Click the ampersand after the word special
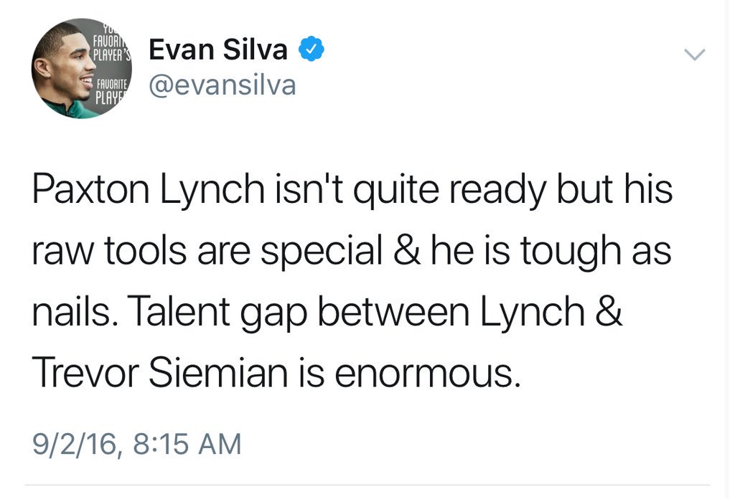 pos(406,250)
